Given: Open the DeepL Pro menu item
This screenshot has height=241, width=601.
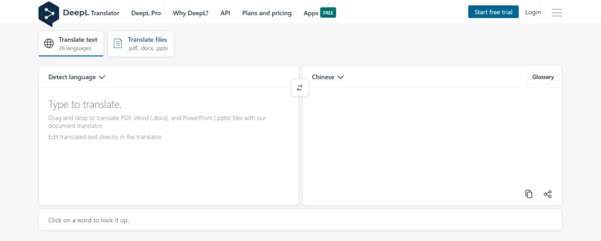Looking at the screenshot, I should pyautogui.click(x=146, y=13).
